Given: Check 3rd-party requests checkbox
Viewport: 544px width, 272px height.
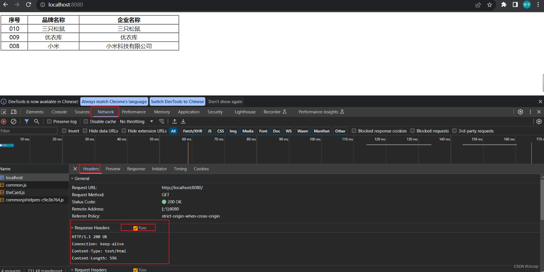Looking at the screenshot, I should [x=454, y=131].
